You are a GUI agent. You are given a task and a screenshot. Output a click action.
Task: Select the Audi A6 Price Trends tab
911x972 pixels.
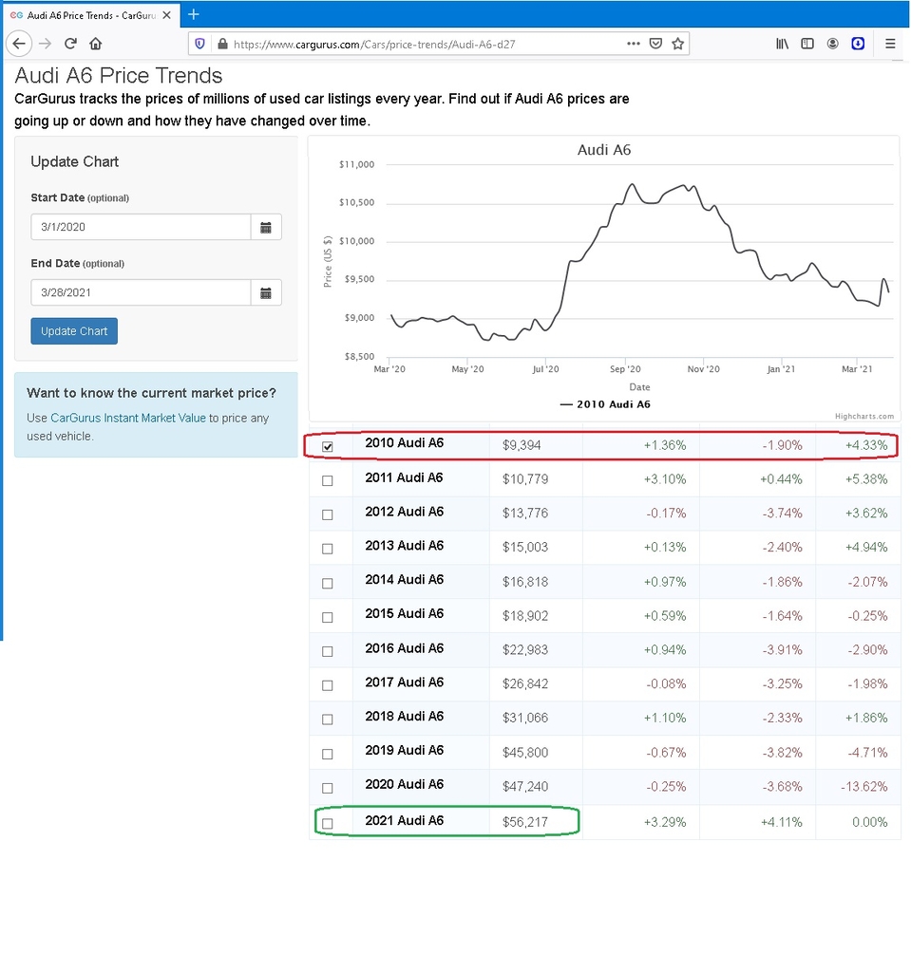click(91, 15)
